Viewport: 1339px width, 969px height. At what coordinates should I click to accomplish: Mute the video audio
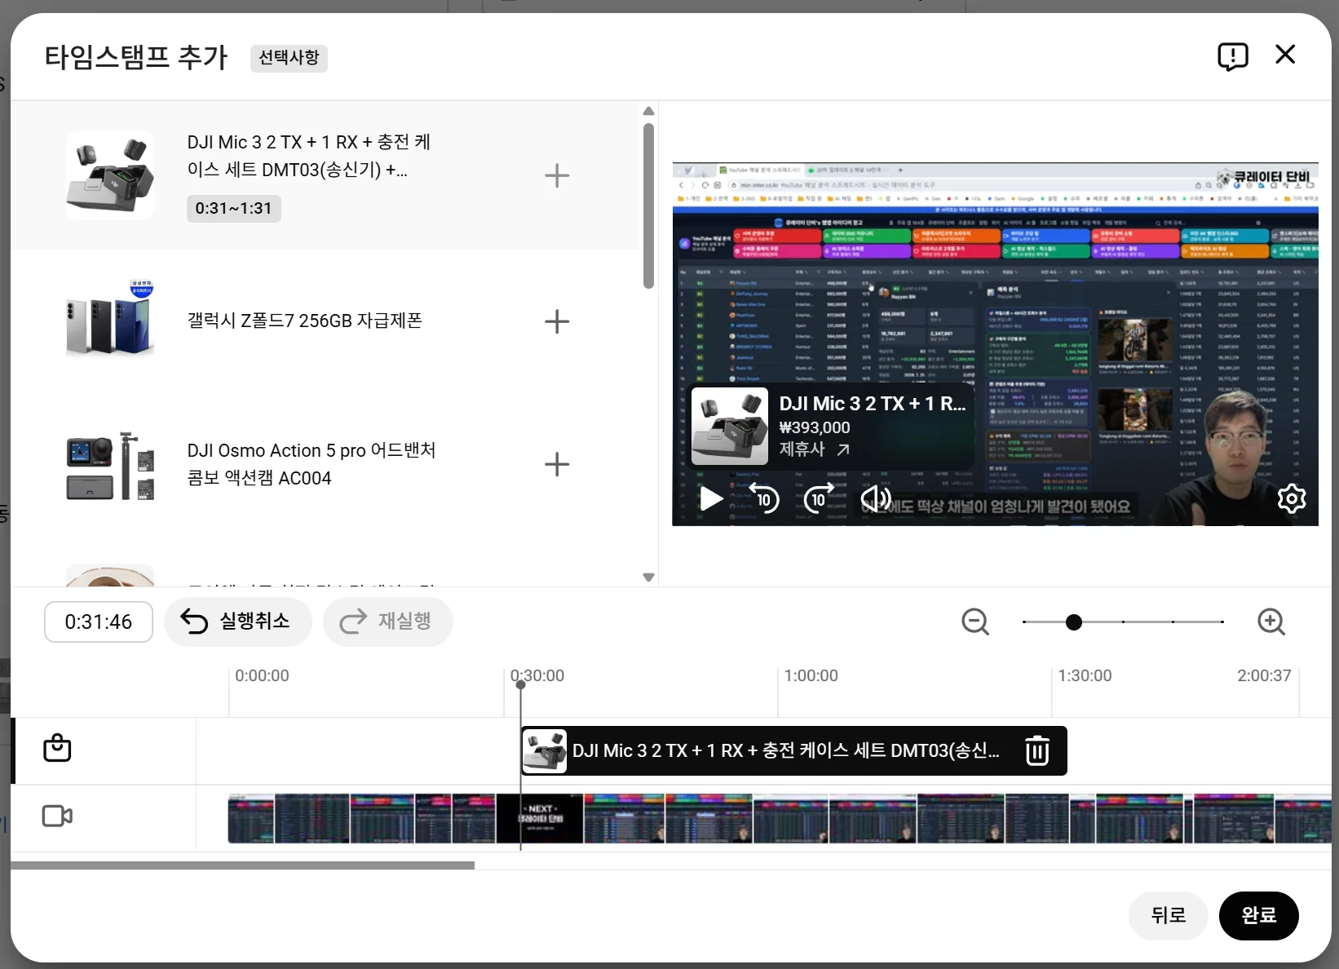pyautogui.click(x=876, y=499)
